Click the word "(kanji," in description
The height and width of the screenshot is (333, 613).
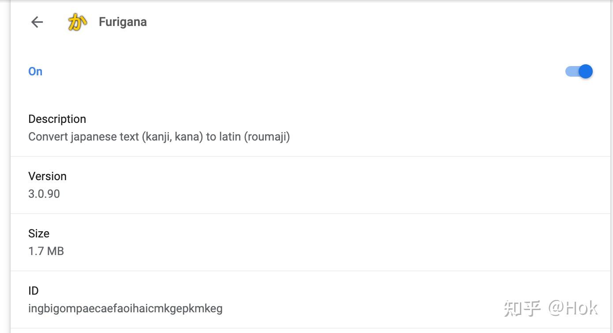(157, 137)
